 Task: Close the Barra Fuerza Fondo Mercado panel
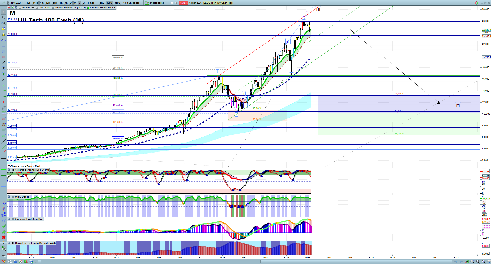click(x=9, y=243)
